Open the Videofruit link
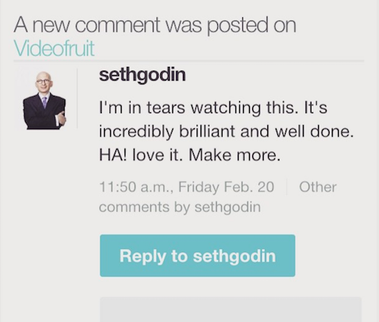 (x=54, y=49)
